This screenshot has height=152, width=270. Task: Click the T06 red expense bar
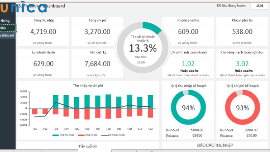87,114
